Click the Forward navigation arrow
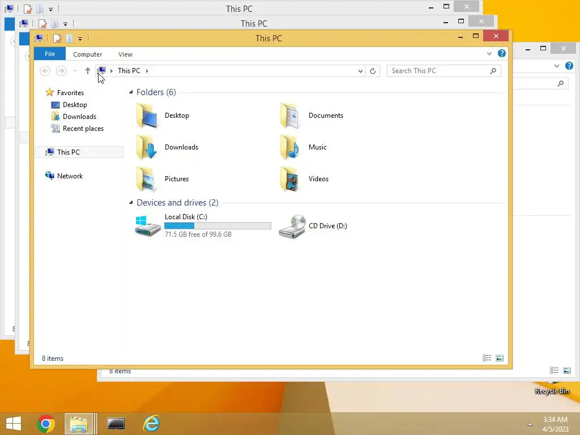580x435 pixels. pos(61,71)
